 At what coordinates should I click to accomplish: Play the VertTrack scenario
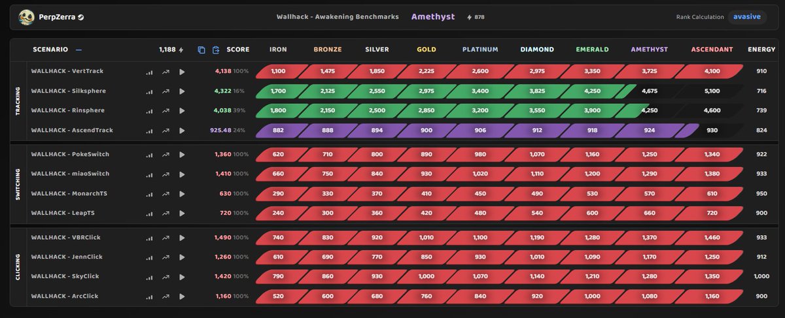(182, 72)
